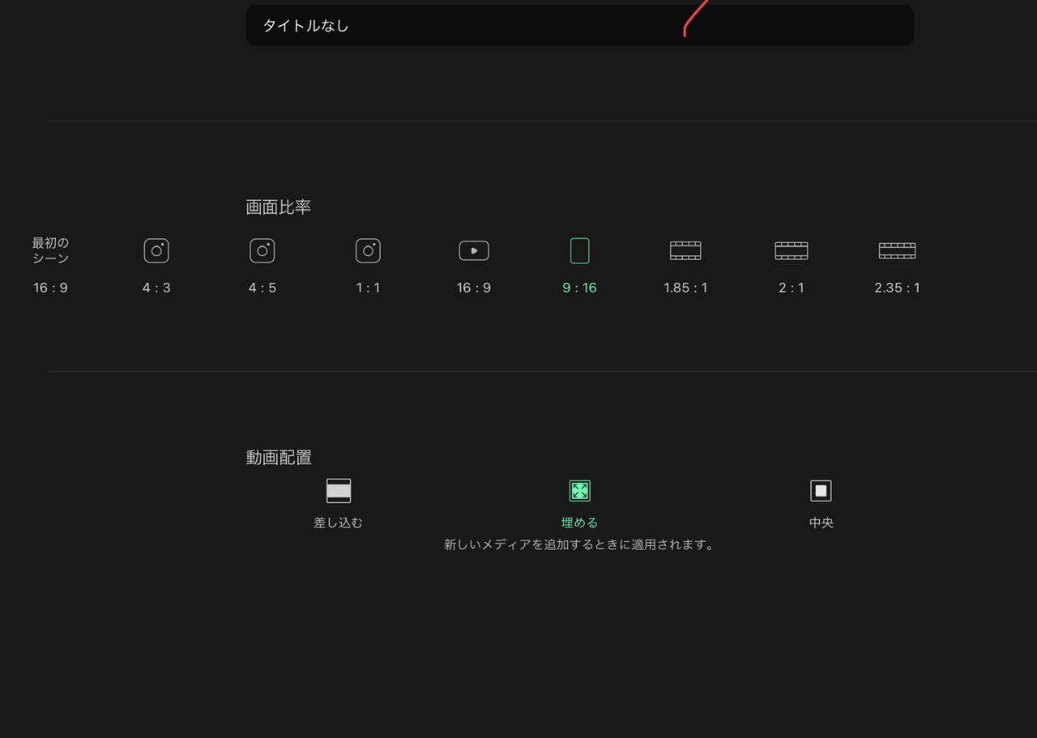1037x738 pixels.
Task: Select the YouTube 16:9 ratio icon
Action: [474, 251]
